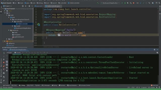Screen dimensions: 161x90
Task: Open the Run tool window button
Action: pyautogui.click(x=14, y=85)
